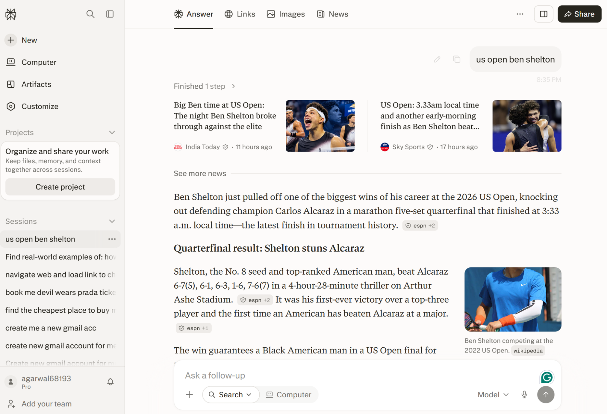The height and width of the screenshot is (414, 607).
Task: Click the Perplexity logo icon
Action: click(x=11, y=14)
